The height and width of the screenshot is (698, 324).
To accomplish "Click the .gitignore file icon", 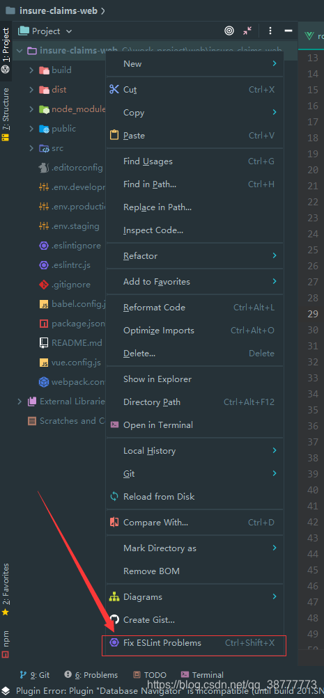I will click(44, 285).
